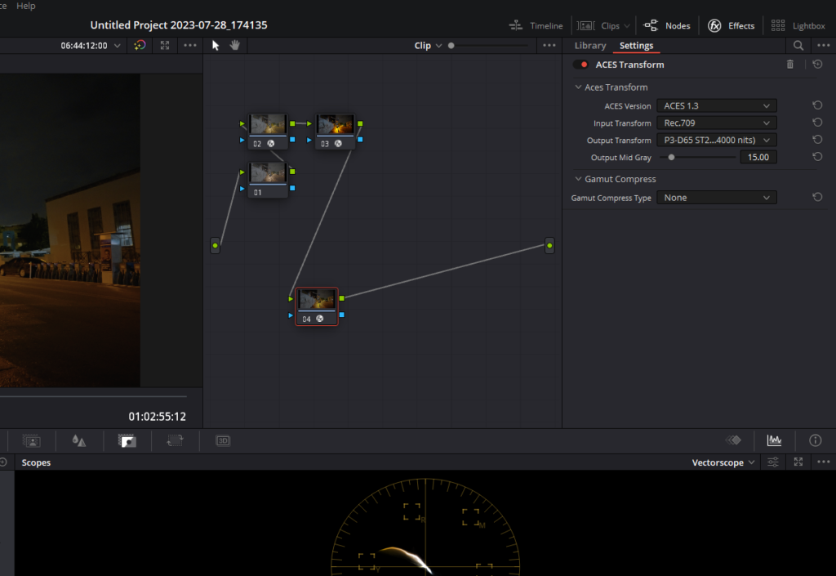Click the viewer clip preview image
Image resolution: width=836 pixels, height=576 pixels.
click(70, 230)
